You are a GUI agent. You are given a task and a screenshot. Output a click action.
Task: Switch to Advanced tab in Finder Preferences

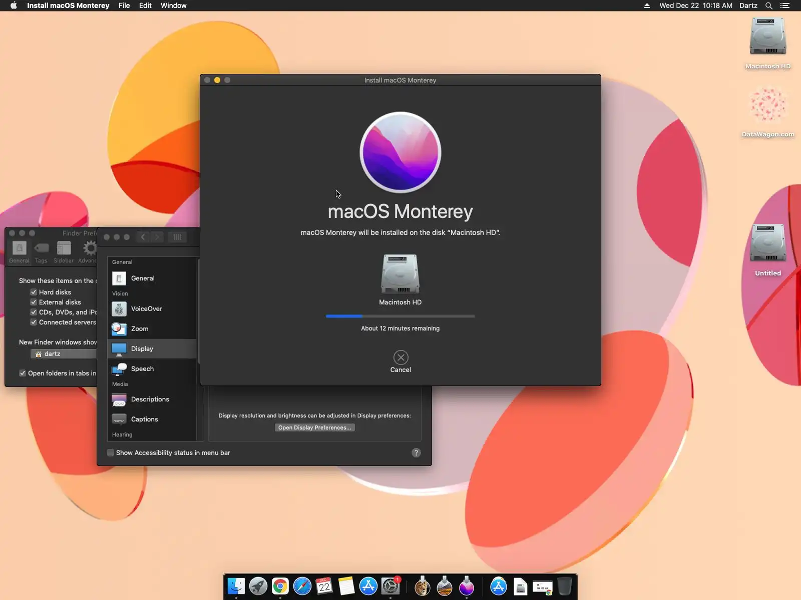click(88, 251)
